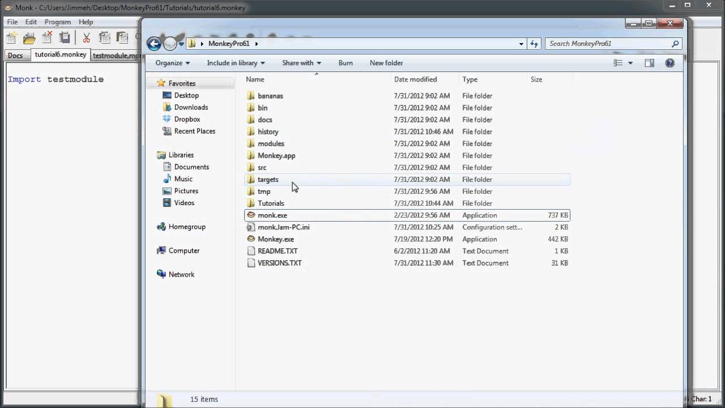Select Computer in the navigation pane
Screen dimensions: 725x408
[184, 250]
